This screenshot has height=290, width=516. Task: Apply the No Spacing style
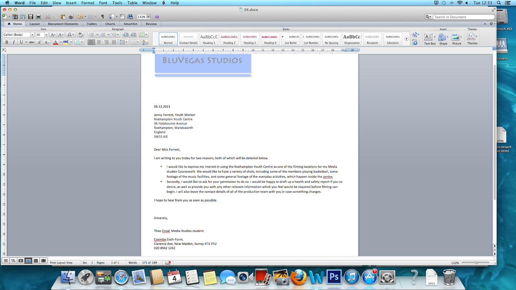click(332, 39)
